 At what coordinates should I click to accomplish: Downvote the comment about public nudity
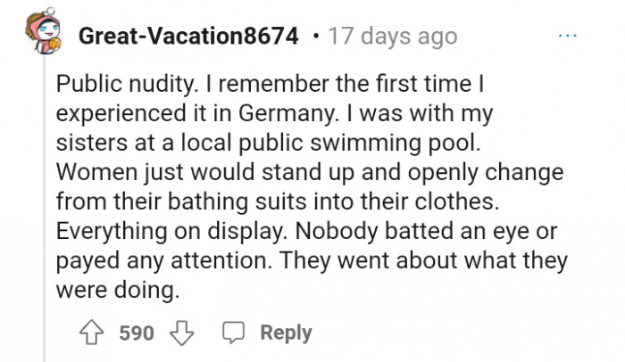coord(182,333)
